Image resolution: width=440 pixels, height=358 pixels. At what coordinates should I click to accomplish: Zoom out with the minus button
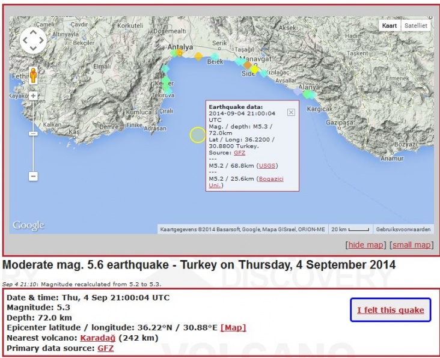pyautogui.click(x=33, y=176)
